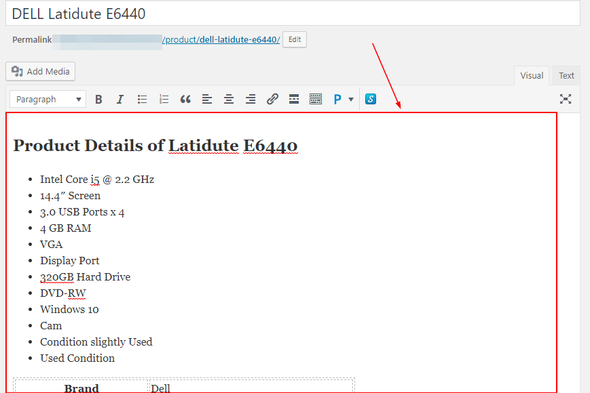Click the permalink Edit button
590x393 pixels.
coord(295,39)
